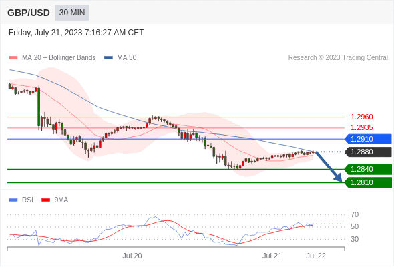Click the 1.2935 resistance label

[361, 128]
